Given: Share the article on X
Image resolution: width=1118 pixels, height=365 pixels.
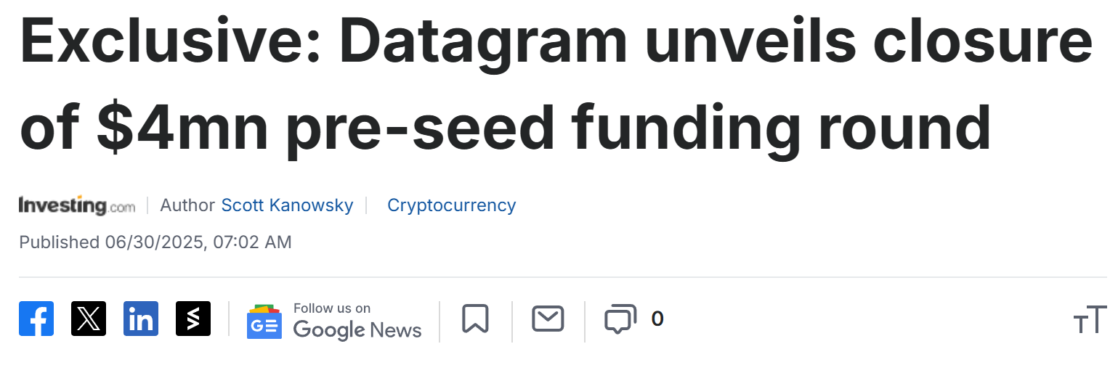Looking at the screenshot, I should pos(89,319).
